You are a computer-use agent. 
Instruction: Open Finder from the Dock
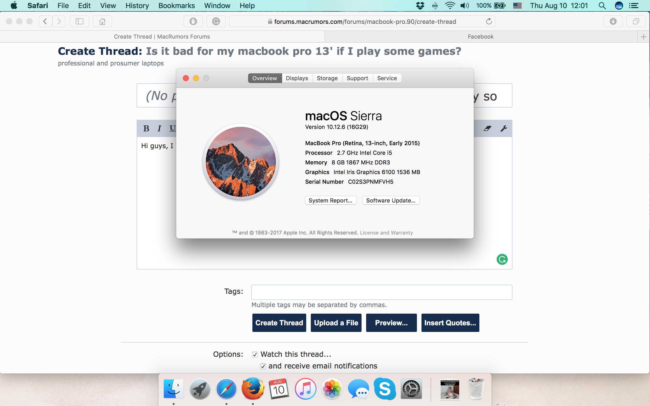click(x=173, y=389)
